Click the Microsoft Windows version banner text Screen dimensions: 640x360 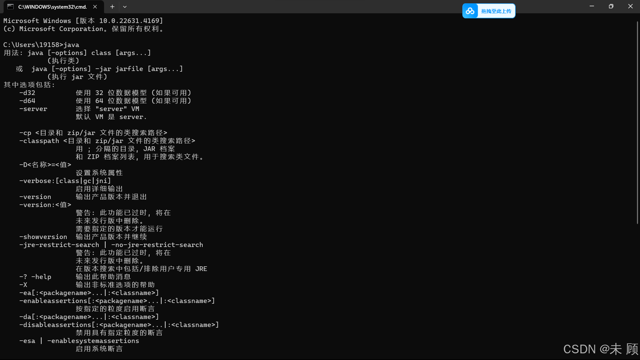tap(82, 20)
